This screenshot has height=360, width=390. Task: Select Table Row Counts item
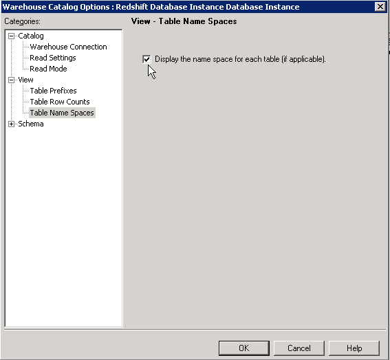pos(60,102)
